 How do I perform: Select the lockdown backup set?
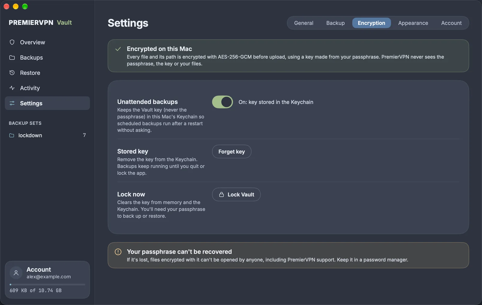click(47, 135)
